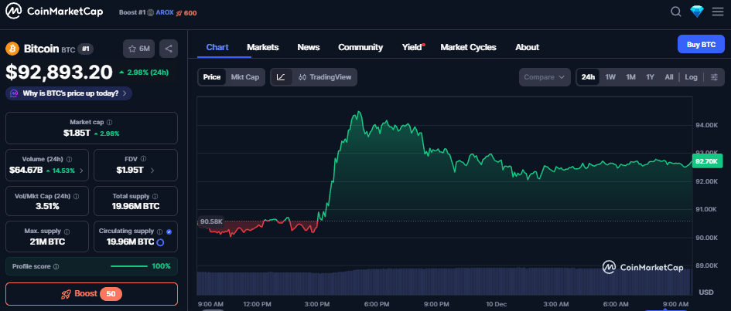Viewport: 731px width, 311px height.
Task: Open the Market Cycles tab
Action: click(x=468, y=47)
